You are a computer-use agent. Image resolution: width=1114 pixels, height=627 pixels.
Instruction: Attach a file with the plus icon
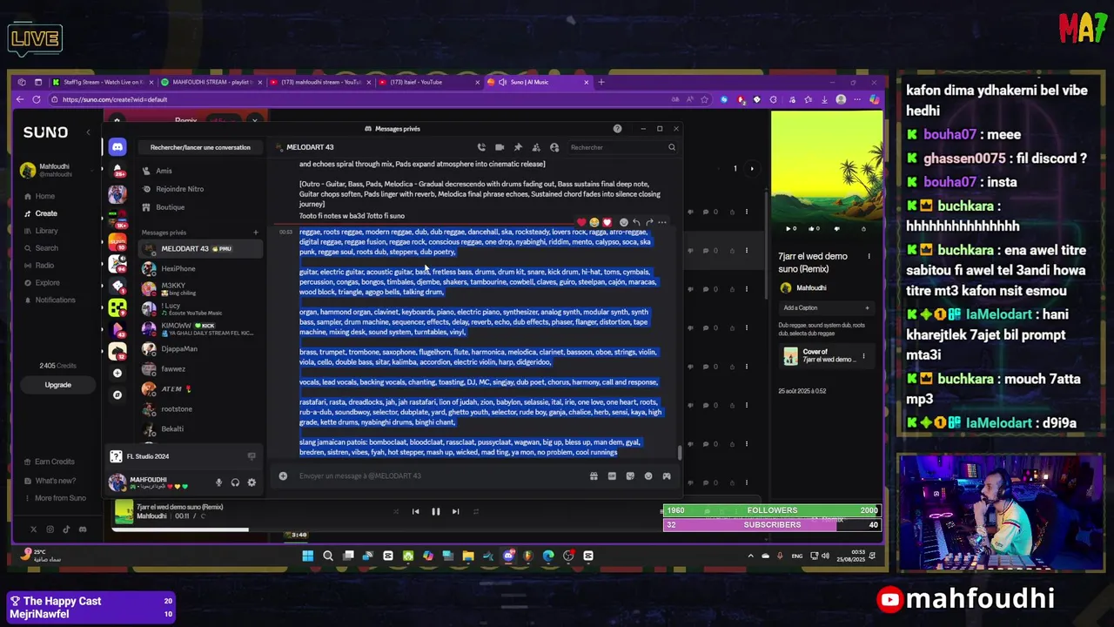tap(283, 476)
